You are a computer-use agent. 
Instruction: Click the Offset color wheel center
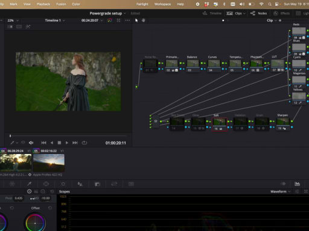tap(35, 223)
